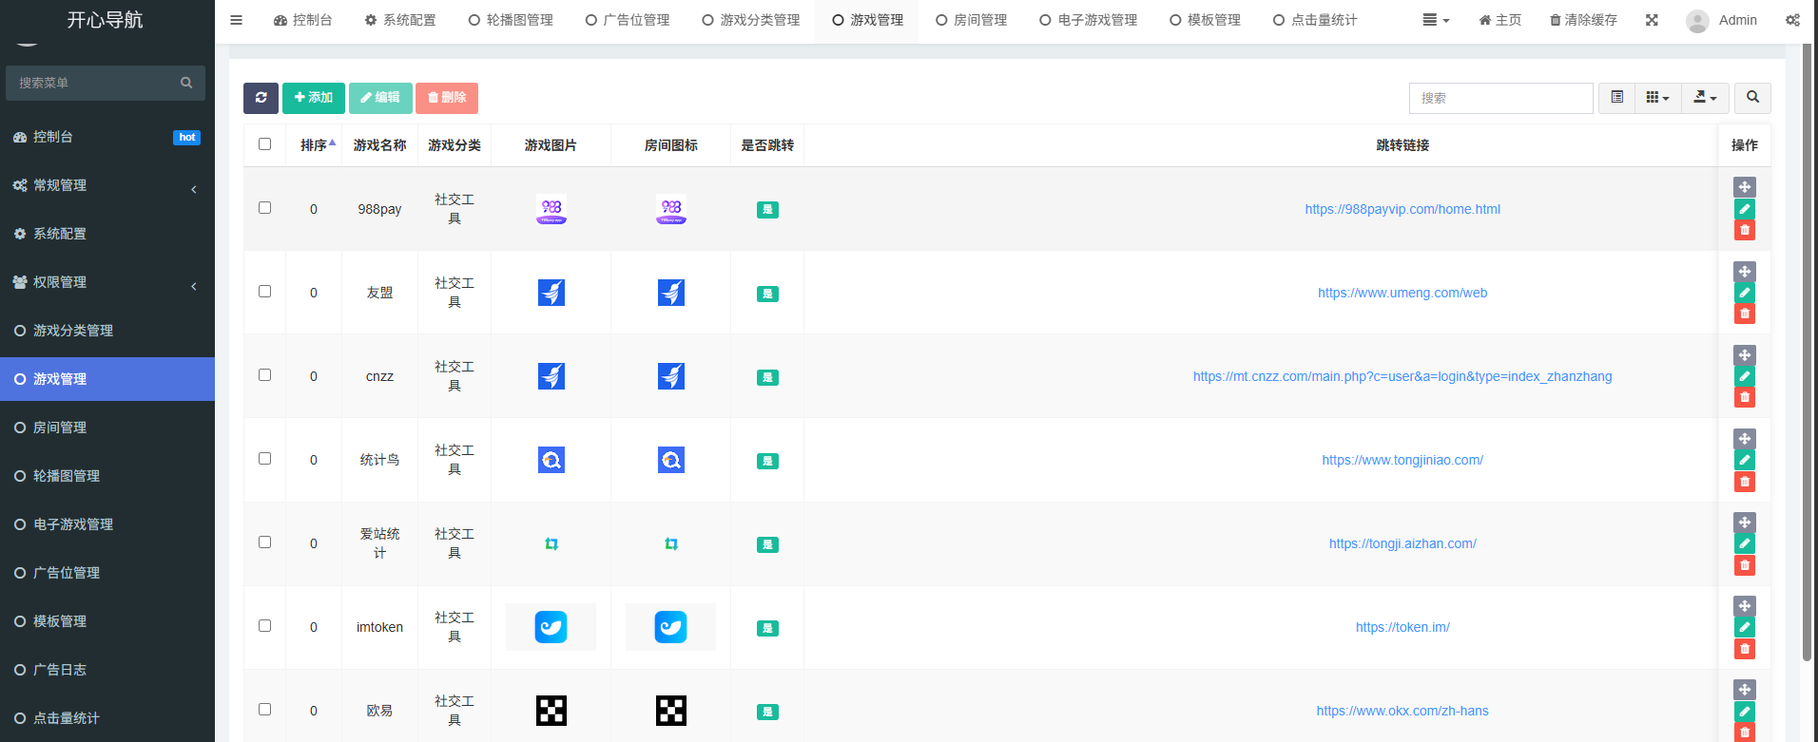
Task: Switch to 房间管理 tab
Action: [971, 20]
